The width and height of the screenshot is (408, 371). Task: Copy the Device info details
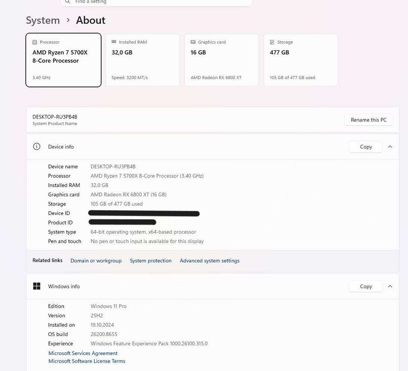tap(366, 147)
